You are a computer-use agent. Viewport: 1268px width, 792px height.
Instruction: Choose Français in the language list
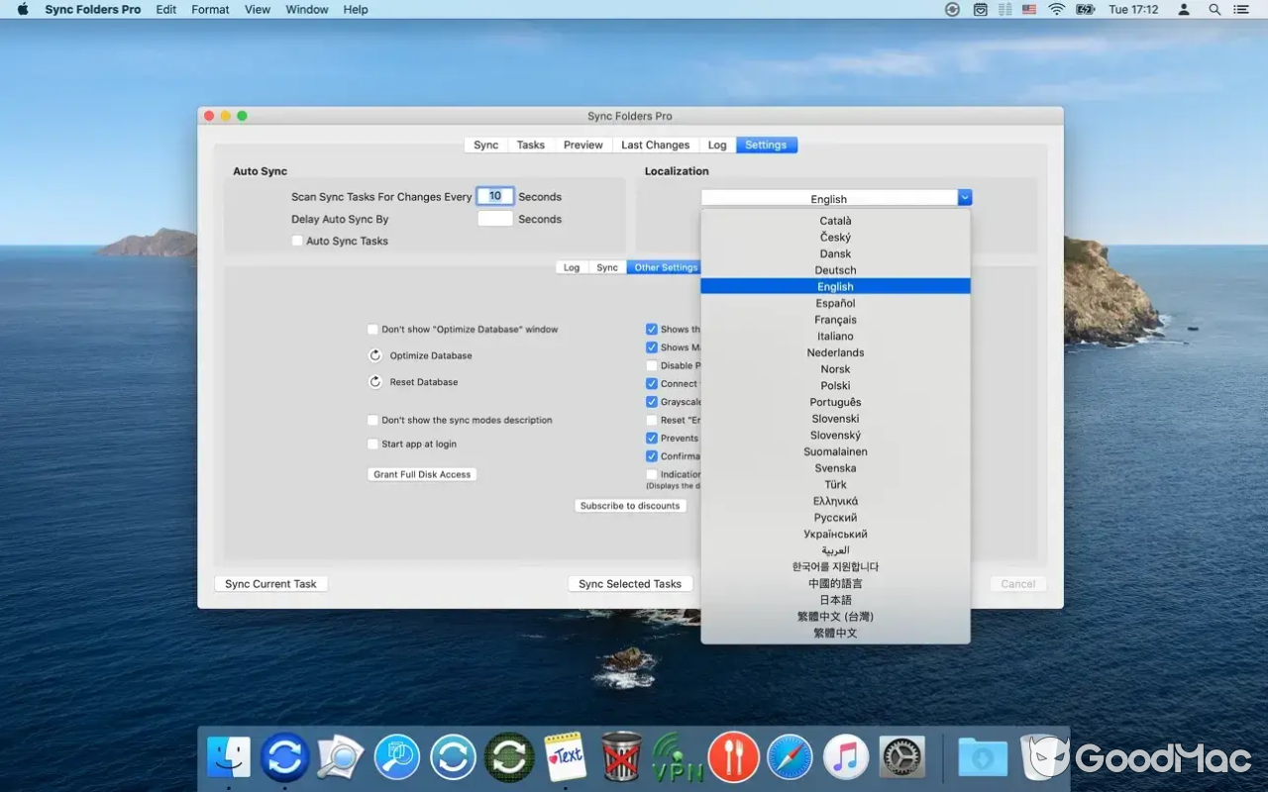click(x=835, y=319)
